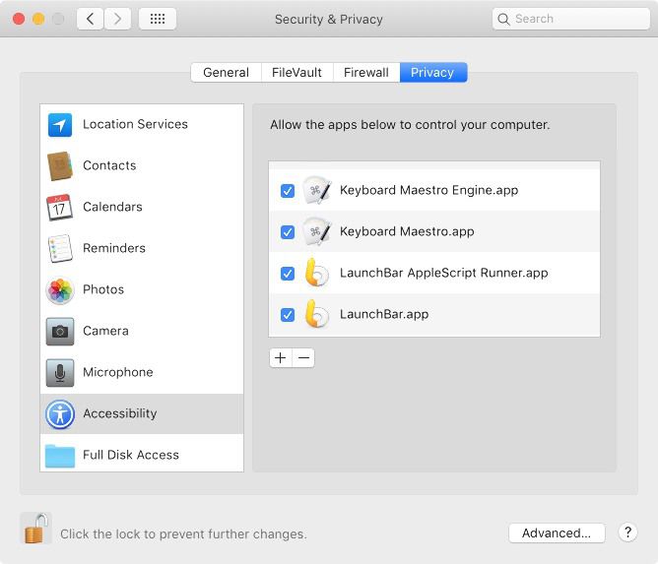658x564 pixels.
Task: Switch to the Firewall tab
Action: pos(365,73)
